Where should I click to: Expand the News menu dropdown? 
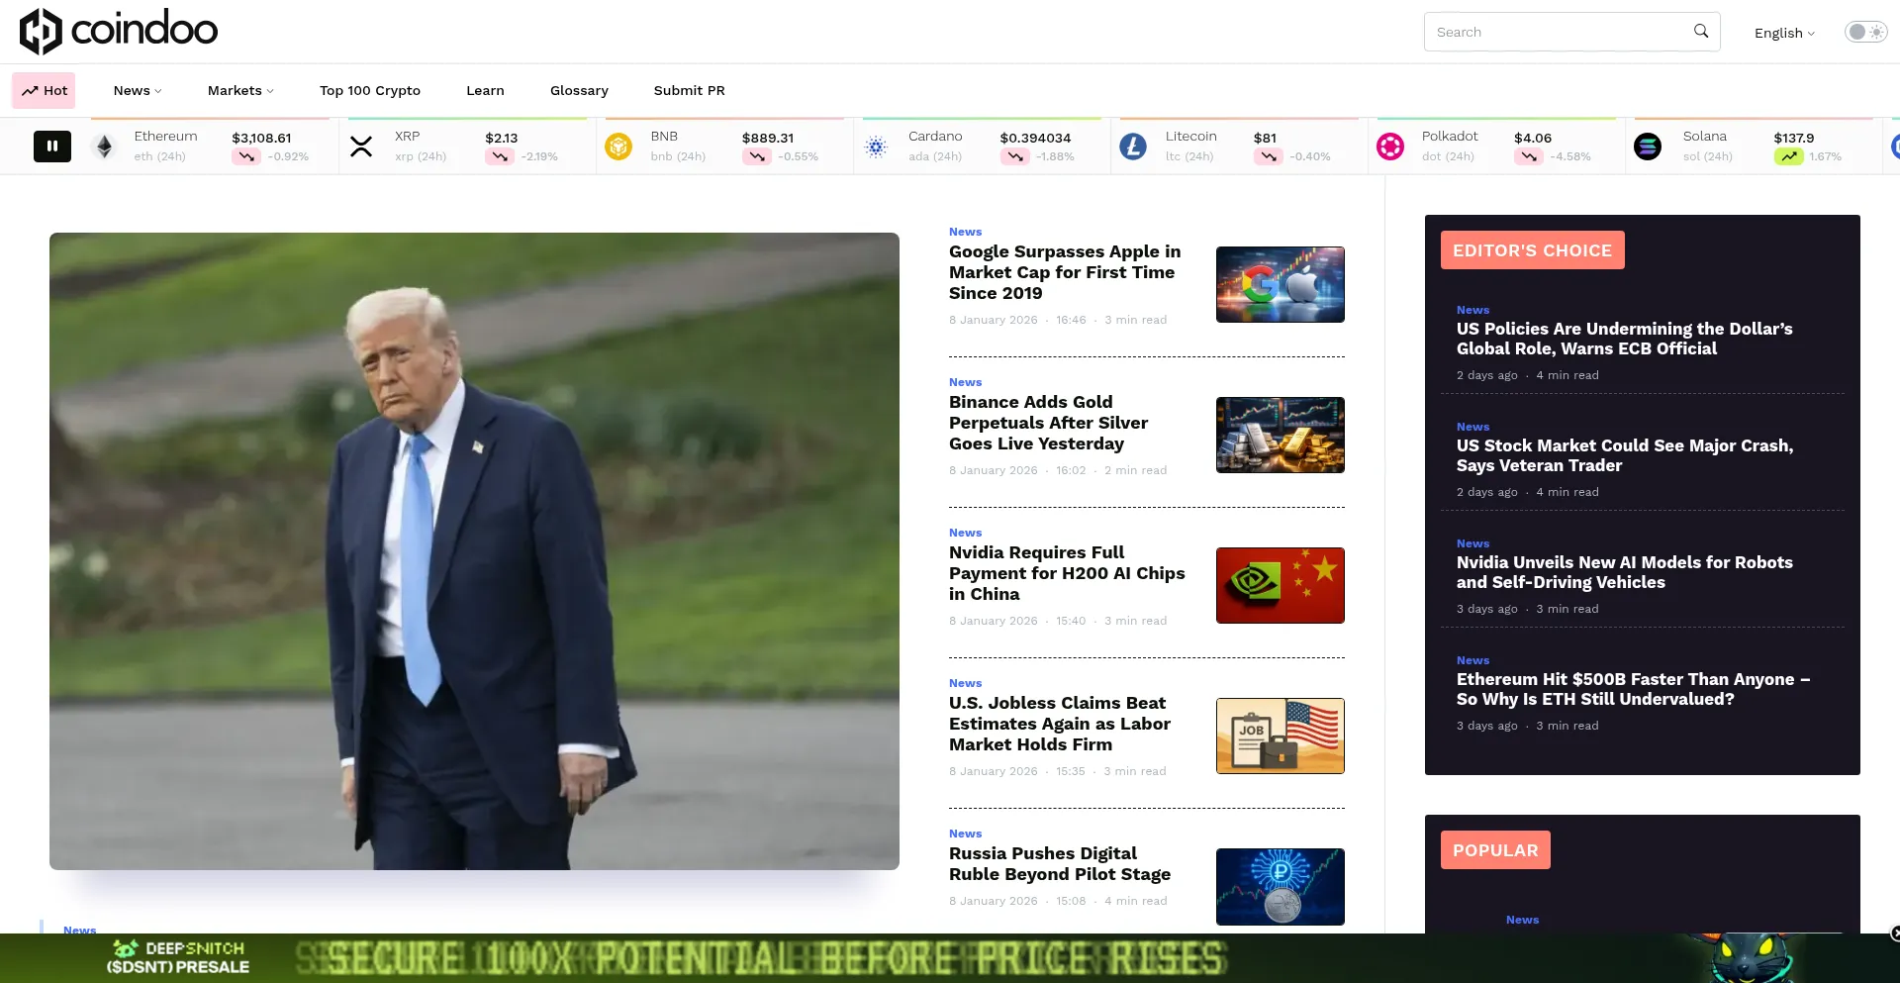tap(137, 90)
